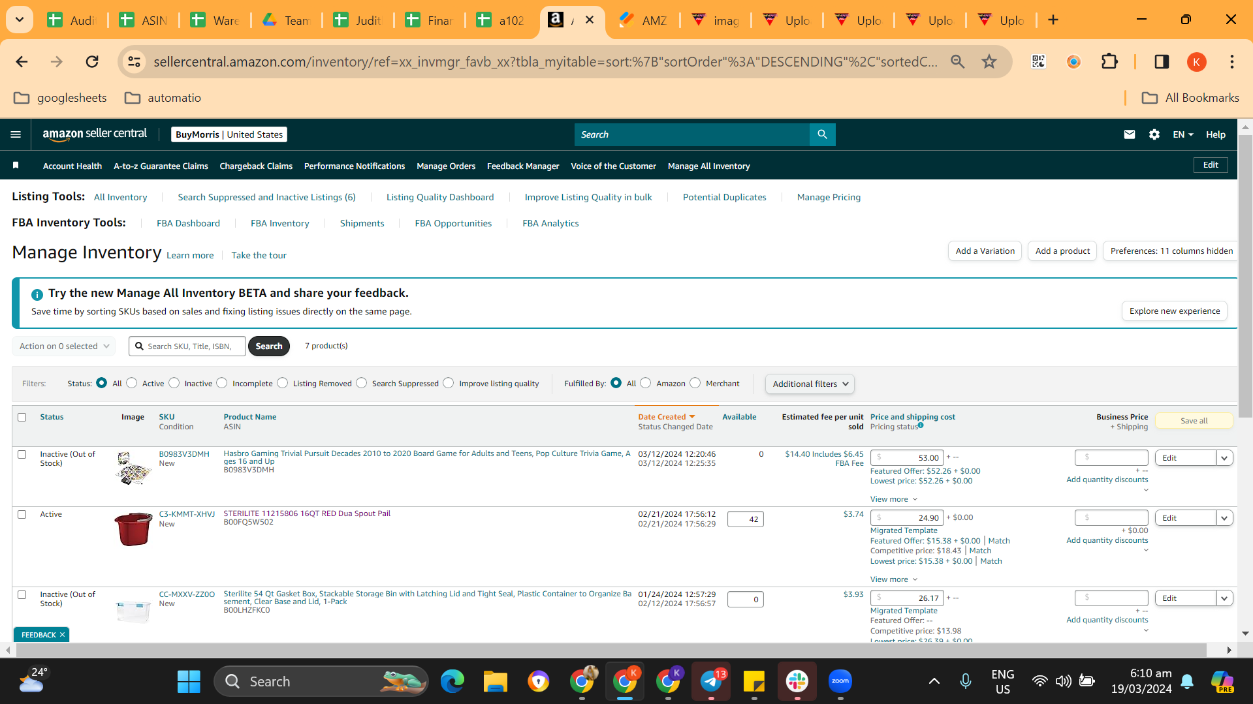Click the vertical page scrollbar
Image resolution: width=1253 pixels, height=704 pixels.
(x=1245, y=276)
